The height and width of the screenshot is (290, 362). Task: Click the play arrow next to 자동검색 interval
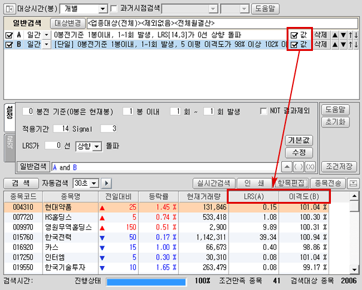pyautogui.click(x=107, y=183)
